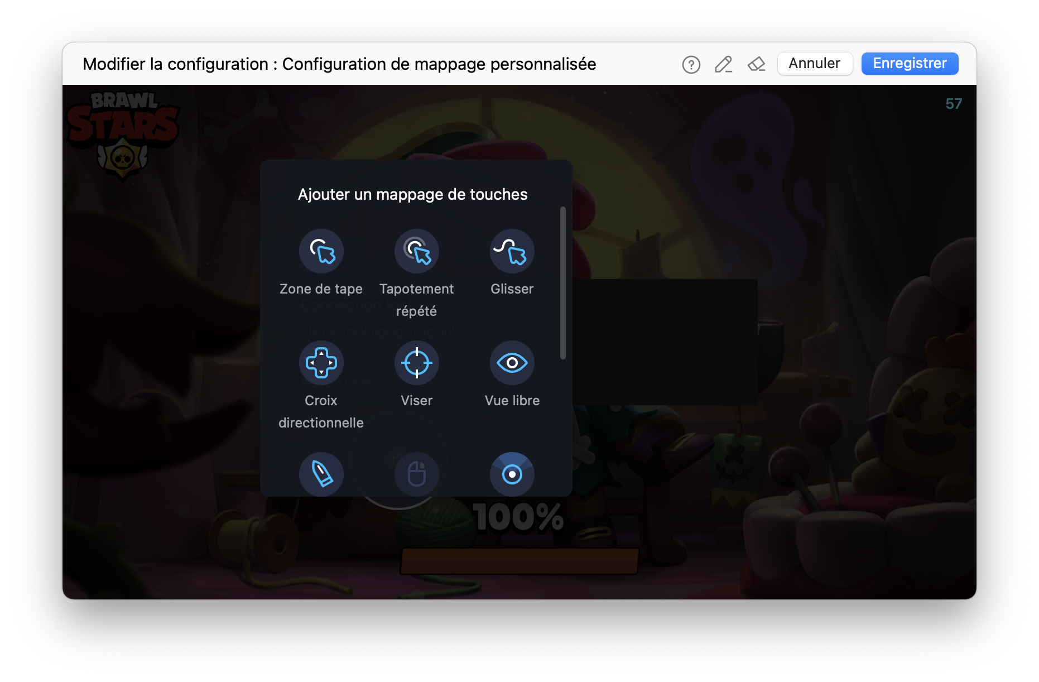
Task: Select the mouse mapping icon in bottom row
Action: (x=416, y=474)
